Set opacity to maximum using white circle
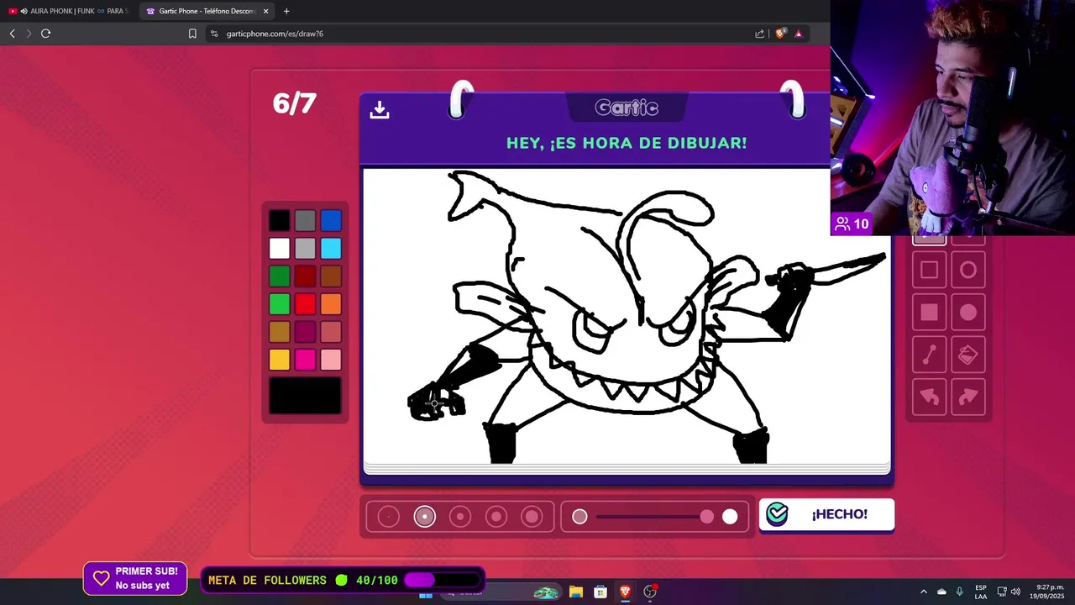This screenshot has height=605, width=1075. click(730, 517)
